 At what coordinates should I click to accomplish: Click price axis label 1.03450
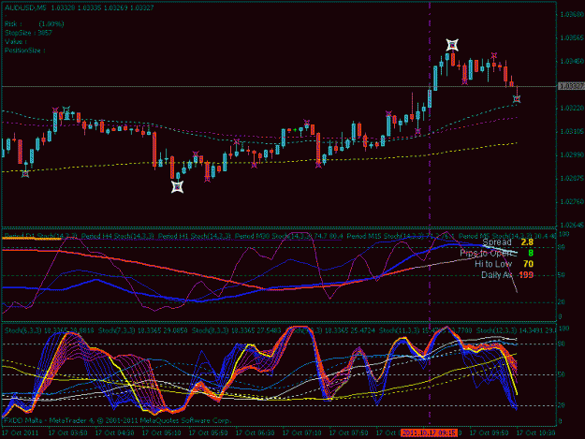click(572, 61)
